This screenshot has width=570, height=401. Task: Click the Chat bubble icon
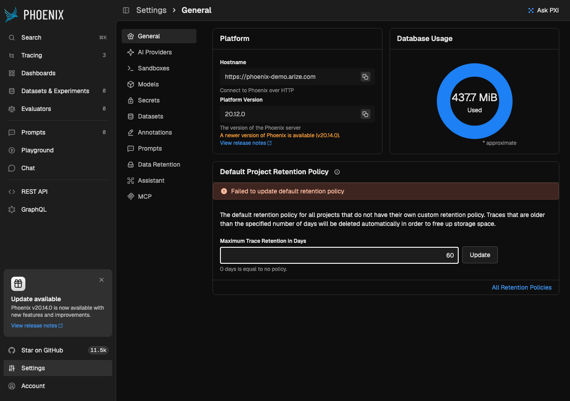click(x=12, y=168)
